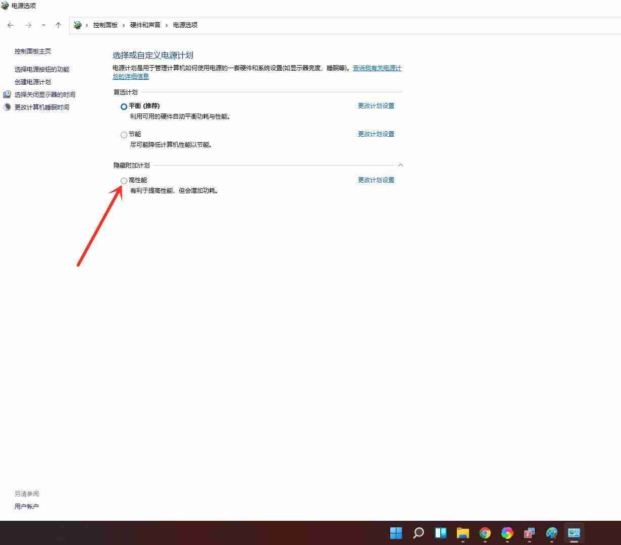Click the power icon beside 更改计算机睡眠时间
Image resolution: width=621 pixels, height=545 pixels.
point(7,106)
